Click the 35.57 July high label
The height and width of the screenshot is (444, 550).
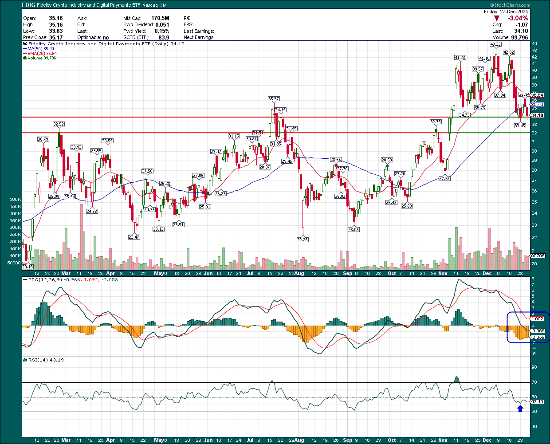pos(274,99)
